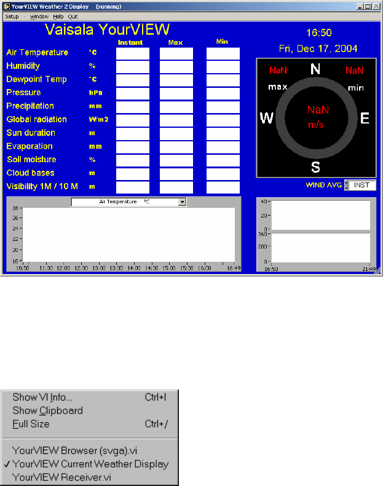Click the YourVIEW application icon in title bar
The height and width of the screenshot is (486, 383).
[x=7, y=6]
